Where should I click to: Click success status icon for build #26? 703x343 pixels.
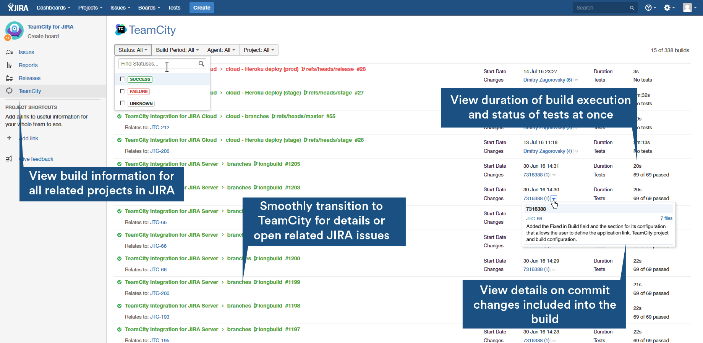click(x=119, y=140)
